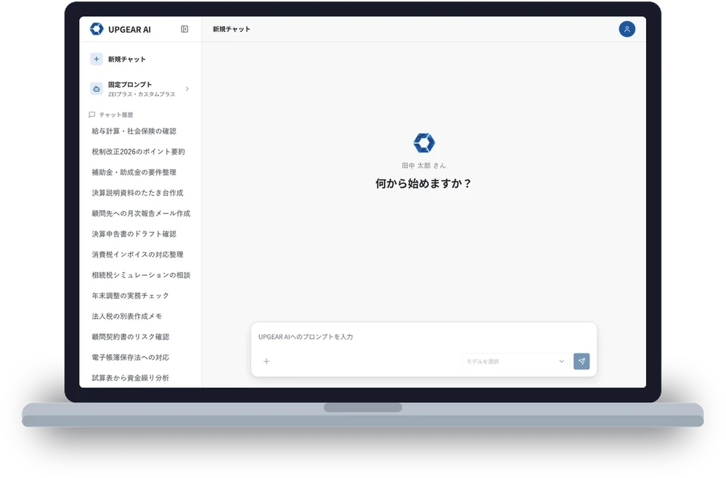
Task: Open chat 顧問先への月次報告メール作成
Action: [140, 214]
